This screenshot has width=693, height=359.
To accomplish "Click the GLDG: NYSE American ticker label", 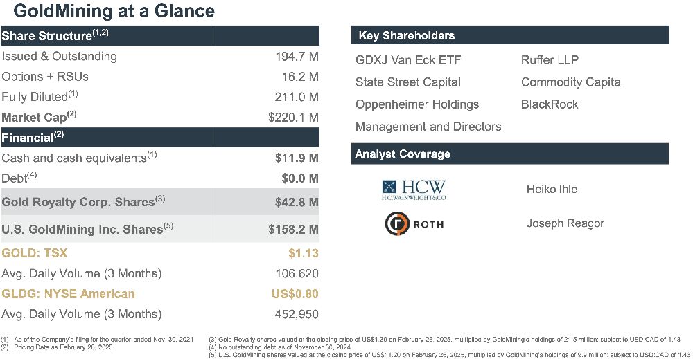I will (x=68, y=294).
